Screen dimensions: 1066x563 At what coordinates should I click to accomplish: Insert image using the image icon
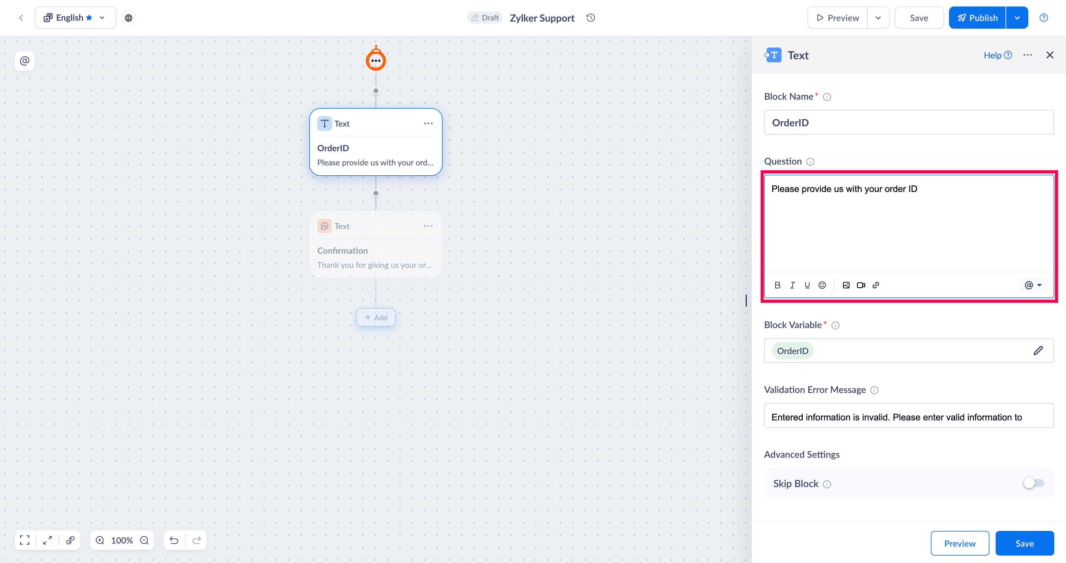[x=846, y=285]
